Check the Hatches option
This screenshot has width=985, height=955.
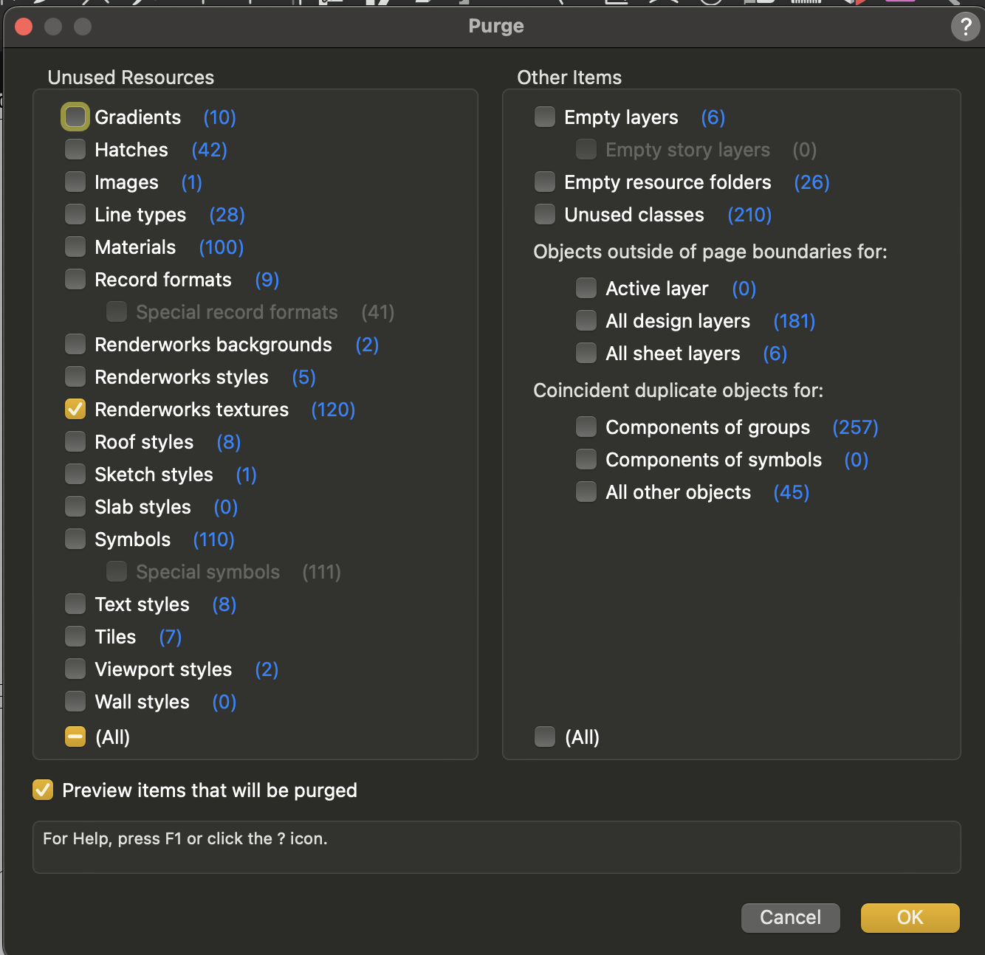(x=75, y=150)
